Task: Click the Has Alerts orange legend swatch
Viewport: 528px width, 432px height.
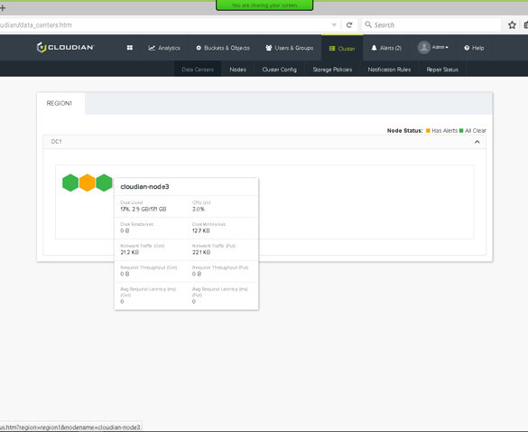Action: pyautogui.click(x=428, y=130)
